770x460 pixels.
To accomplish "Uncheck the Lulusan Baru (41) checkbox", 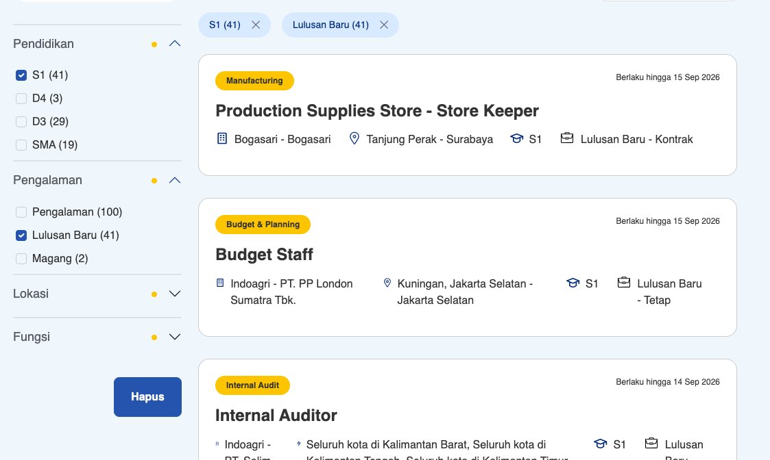I will point(21,235).
